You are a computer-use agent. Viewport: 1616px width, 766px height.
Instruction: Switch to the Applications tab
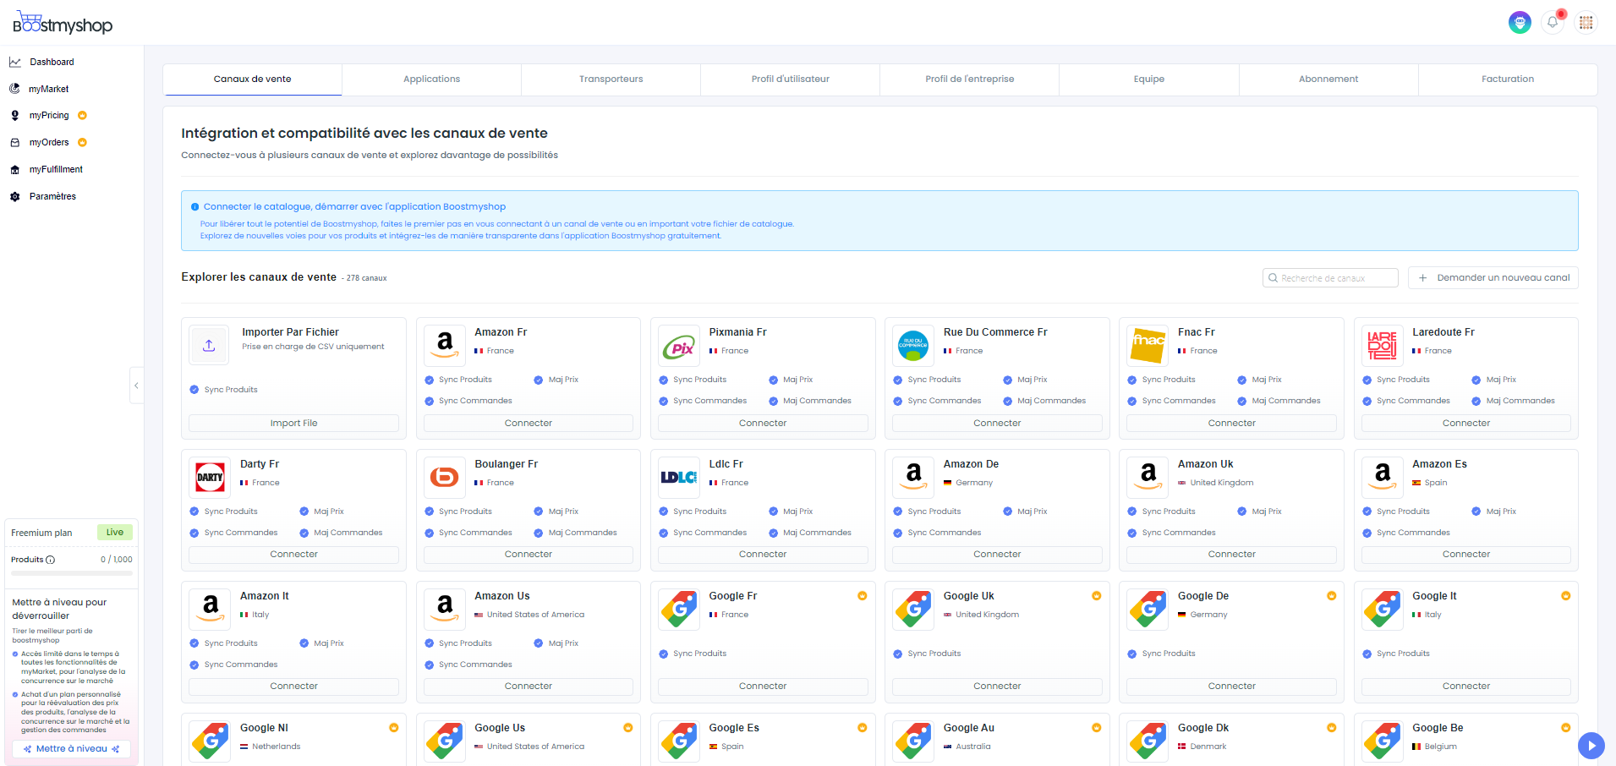pos(431,79)
